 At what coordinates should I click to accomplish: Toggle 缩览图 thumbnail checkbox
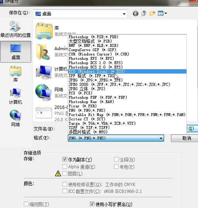click(26, 204)
